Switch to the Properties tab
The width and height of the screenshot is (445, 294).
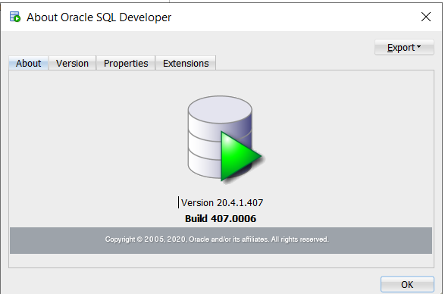(126, 64)
